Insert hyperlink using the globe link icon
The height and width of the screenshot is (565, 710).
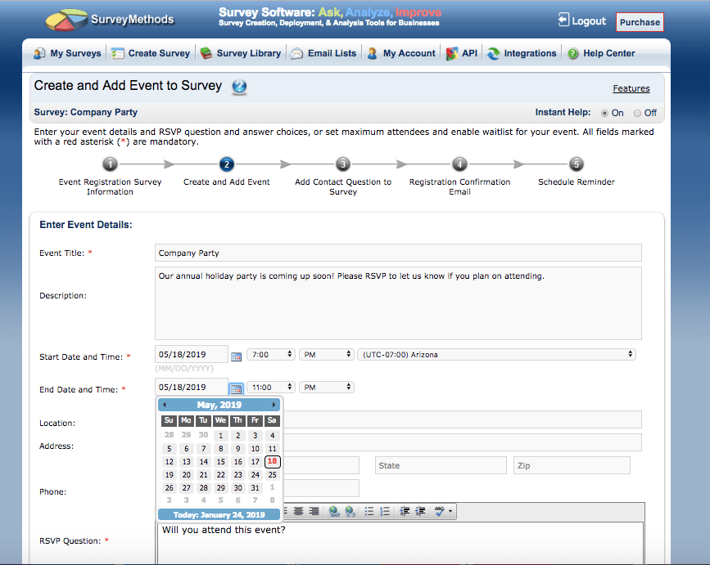point(334,511)
